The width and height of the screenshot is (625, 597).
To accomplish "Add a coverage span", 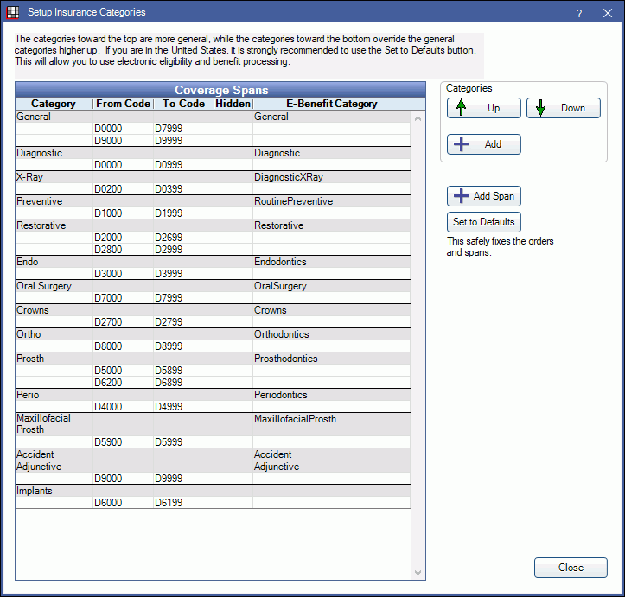I will [x=483, y=196].
